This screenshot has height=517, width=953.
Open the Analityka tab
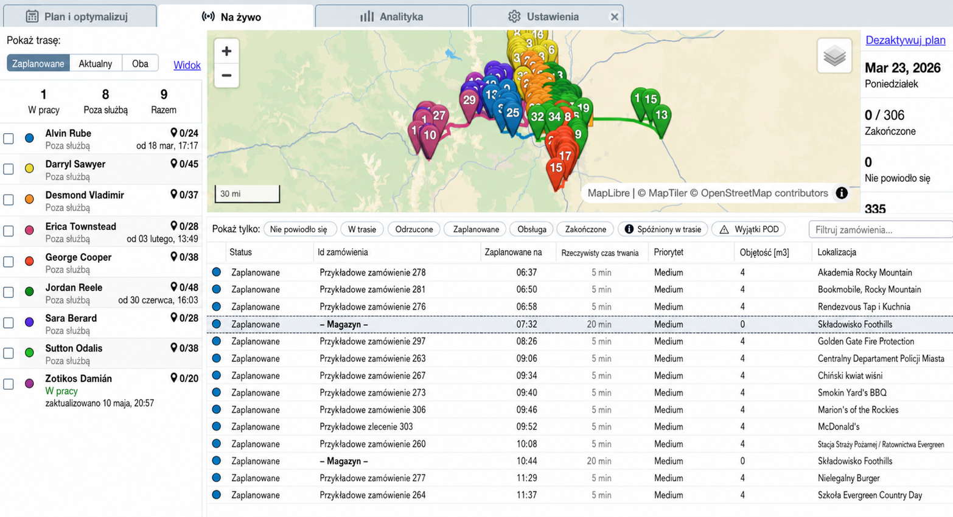[391, 16]
